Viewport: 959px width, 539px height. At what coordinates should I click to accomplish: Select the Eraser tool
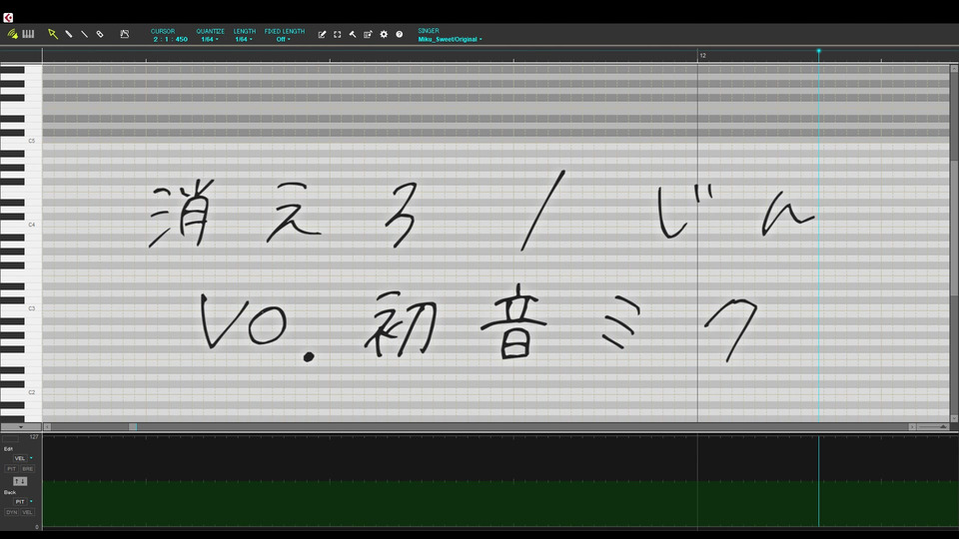coord(100,34)
